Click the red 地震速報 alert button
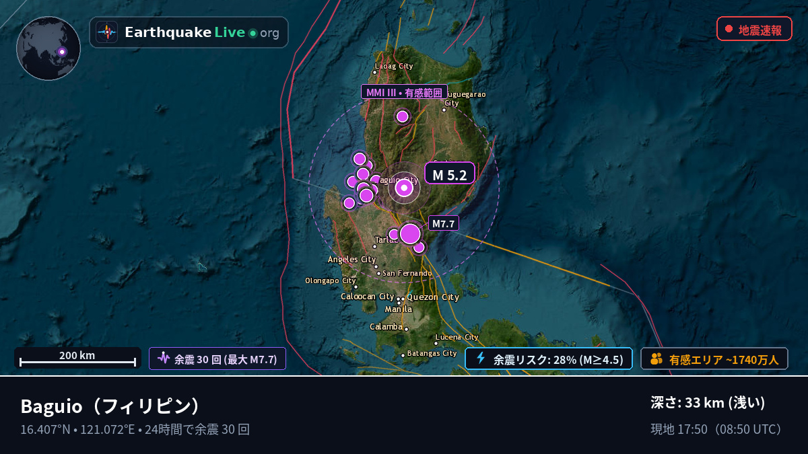The image size is (808, 454). click(x=754, y=29)
